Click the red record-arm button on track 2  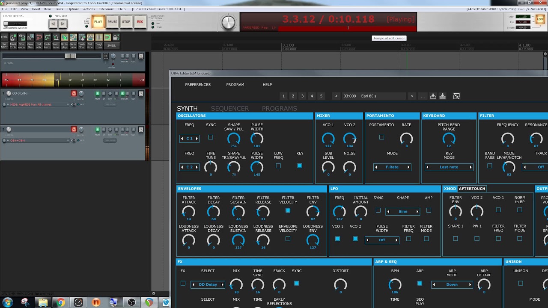pyautogui.click(x=74, y=129)
